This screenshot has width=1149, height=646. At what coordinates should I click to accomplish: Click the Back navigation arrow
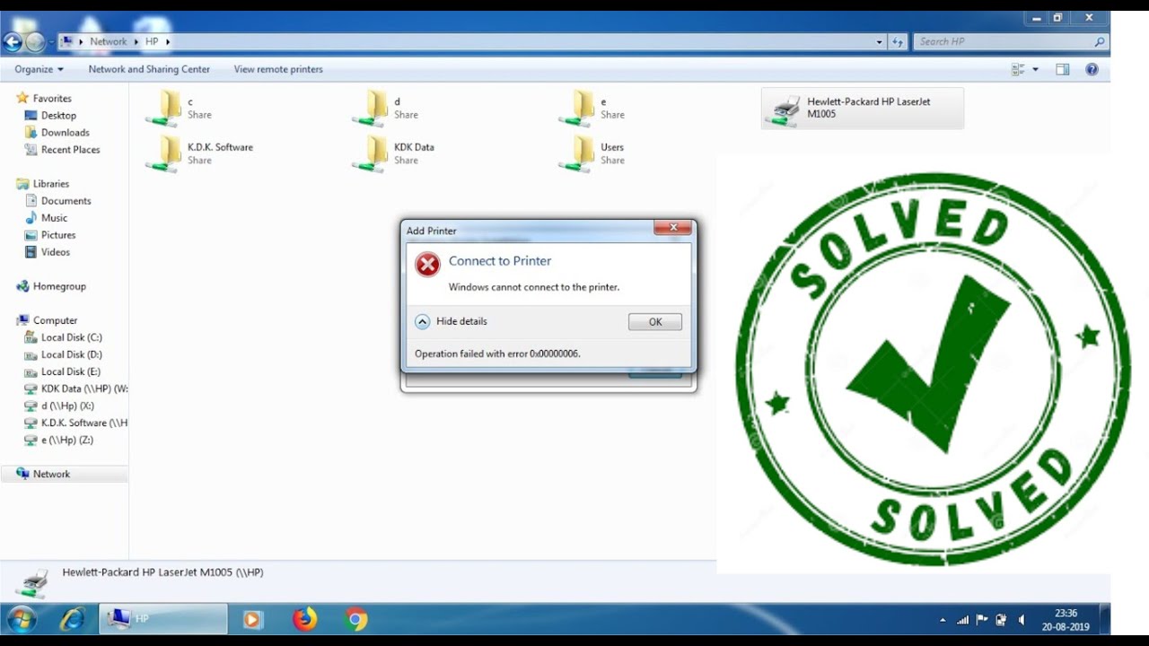pos(13,41)
